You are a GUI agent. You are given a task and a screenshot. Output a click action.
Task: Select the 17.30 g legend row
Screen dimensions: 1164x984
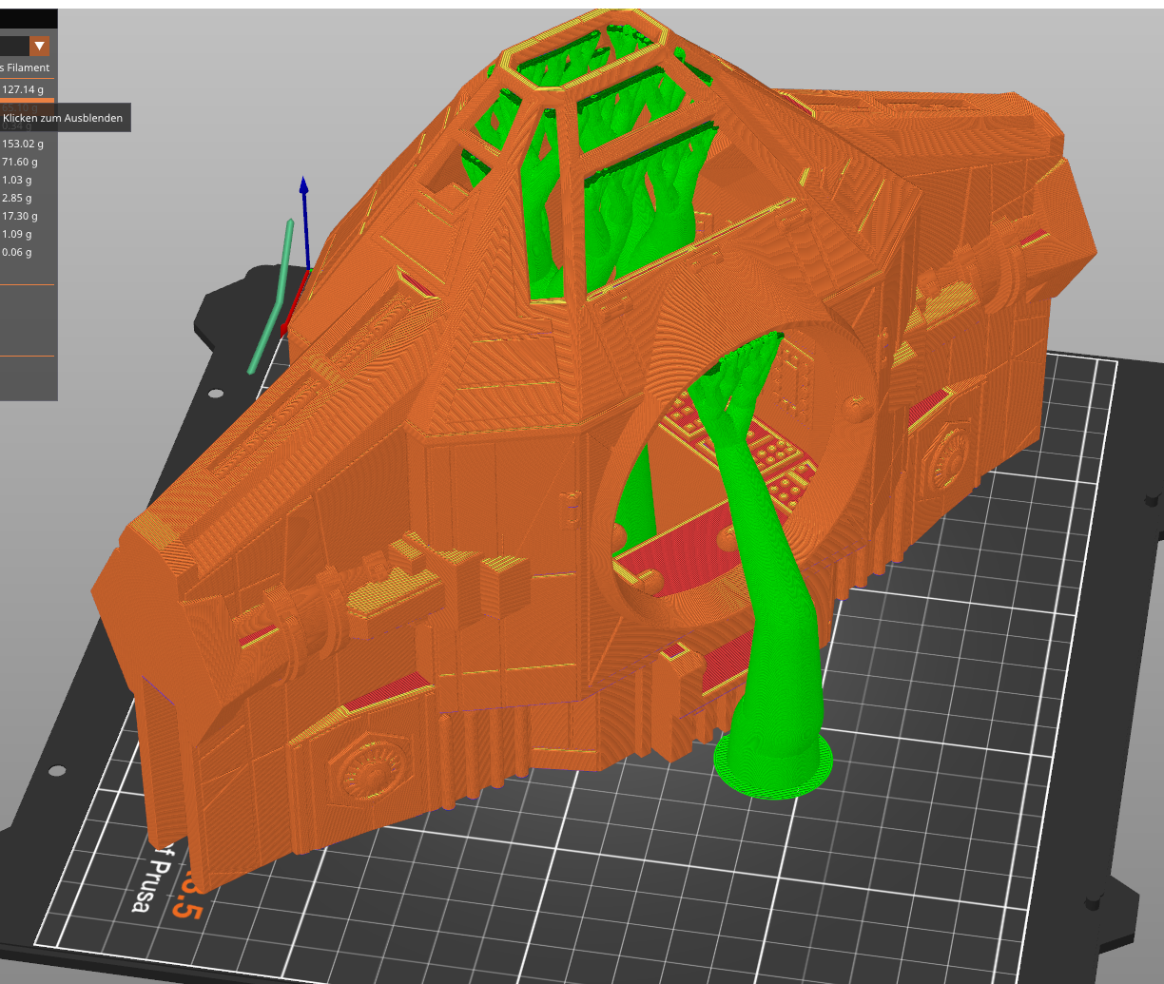(28, 216)
